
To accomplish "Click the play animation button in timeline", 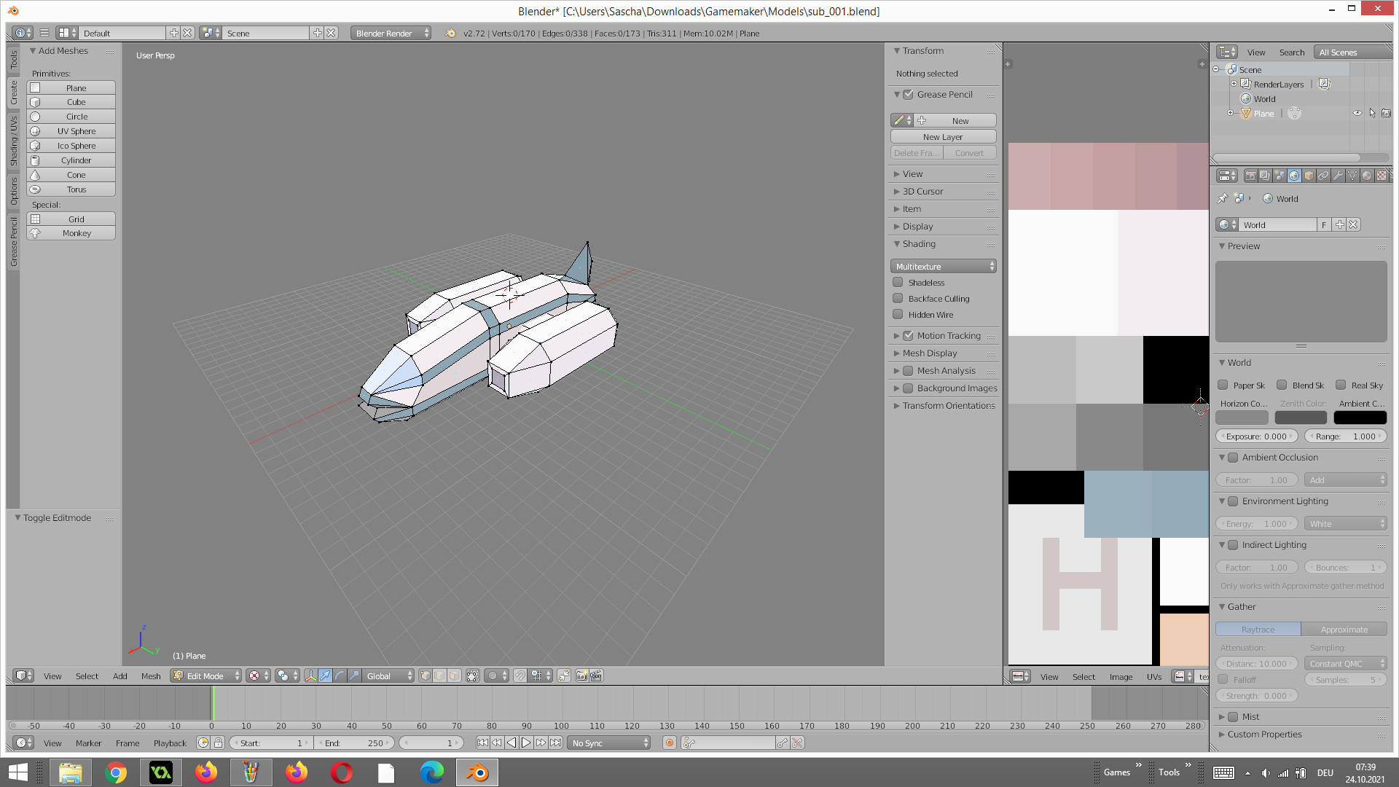I will [x=526, y=743].
